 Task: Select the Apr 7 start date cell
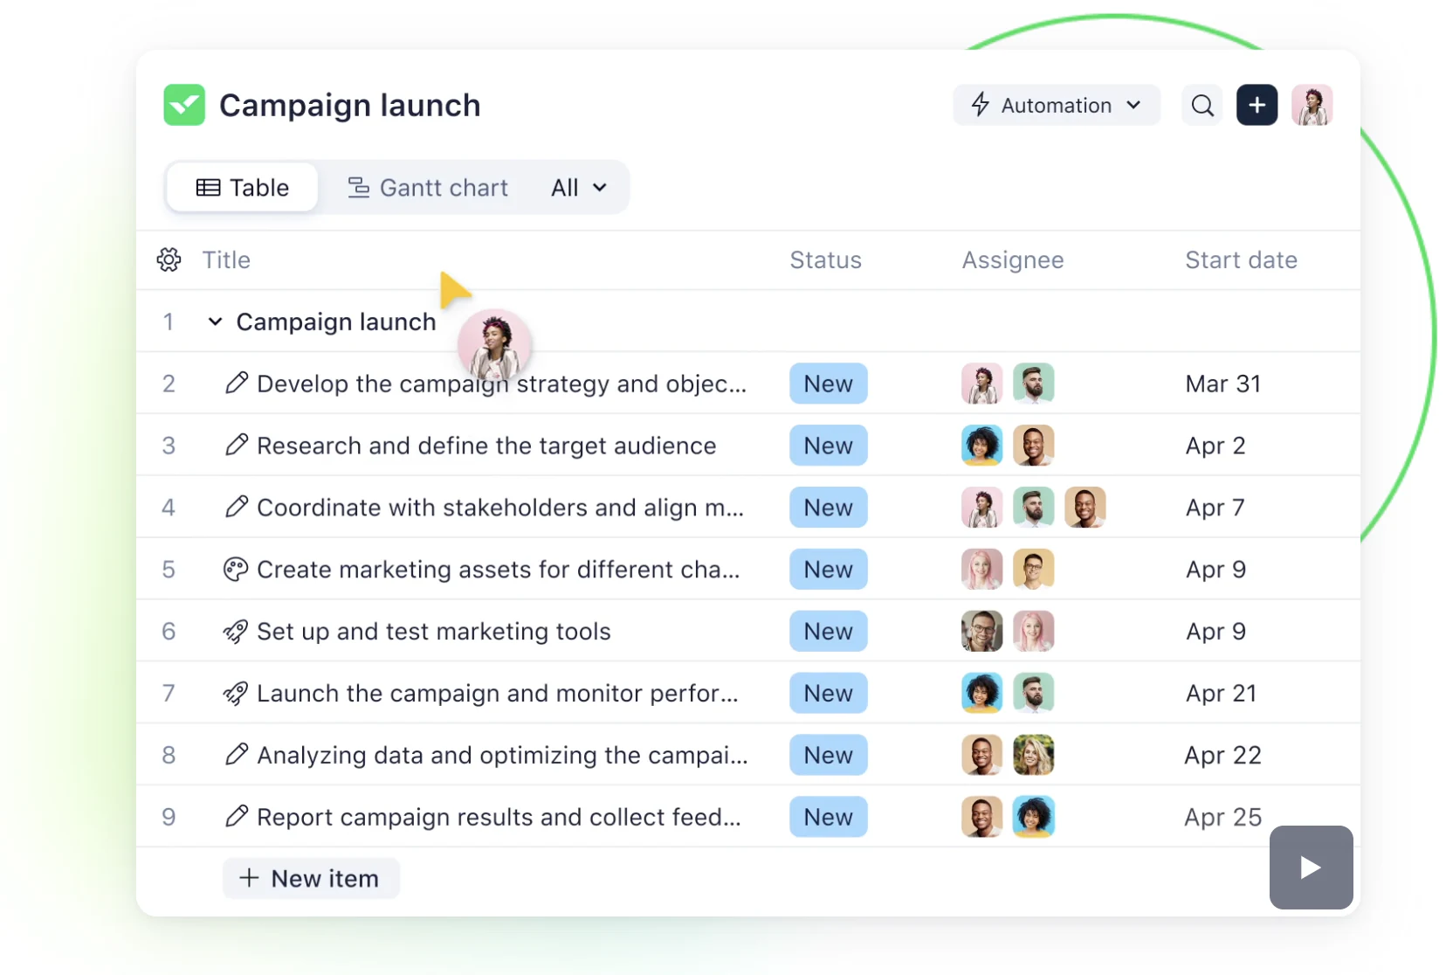point(1215,508)
